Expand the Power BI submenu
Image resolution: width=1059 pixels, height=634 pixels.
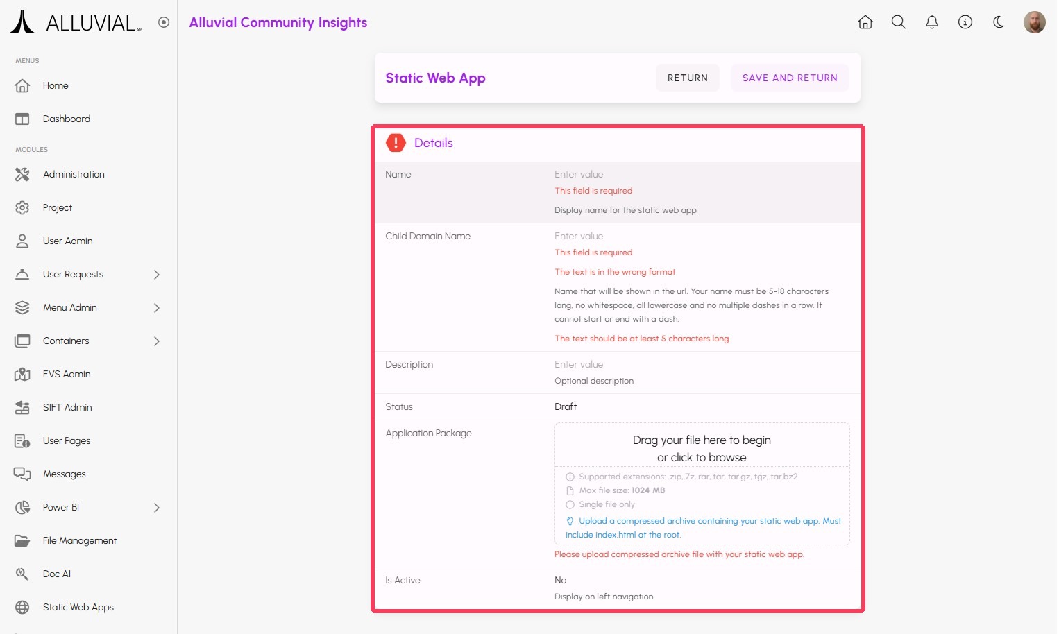pyautogui.click(x=156, y=508)
